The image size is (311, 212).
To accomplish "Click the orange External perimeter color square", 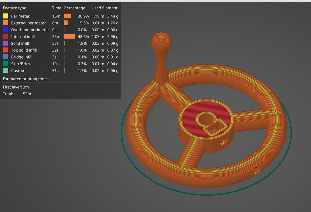I will click(5, 23).
